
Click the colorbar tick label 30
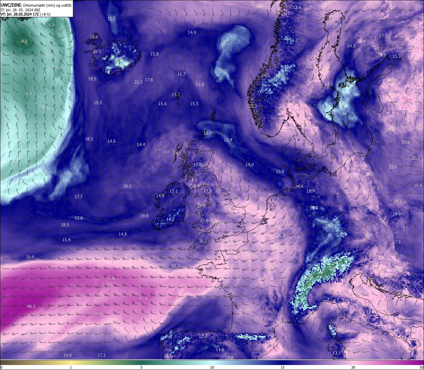(353, 367)
